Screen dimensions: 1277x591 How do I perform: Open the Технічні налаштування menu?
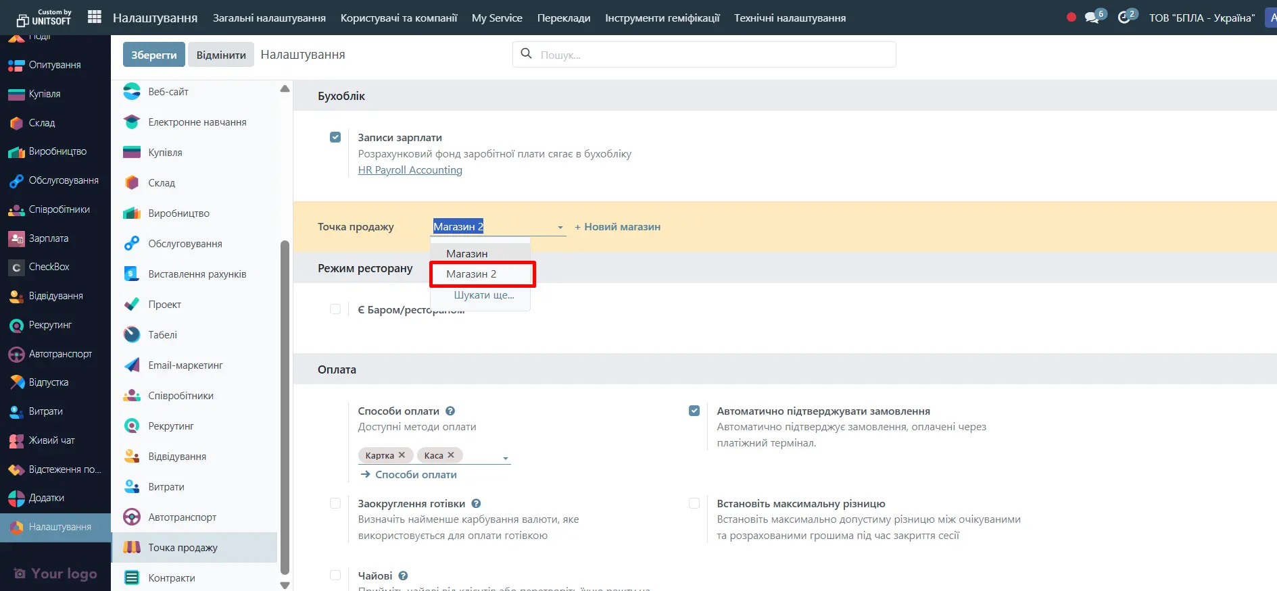790,18
